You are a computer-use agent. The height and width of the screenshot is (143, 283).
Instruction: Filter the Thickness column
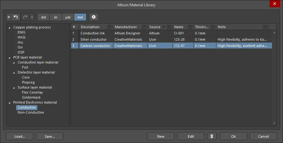[x=213, y=27]
